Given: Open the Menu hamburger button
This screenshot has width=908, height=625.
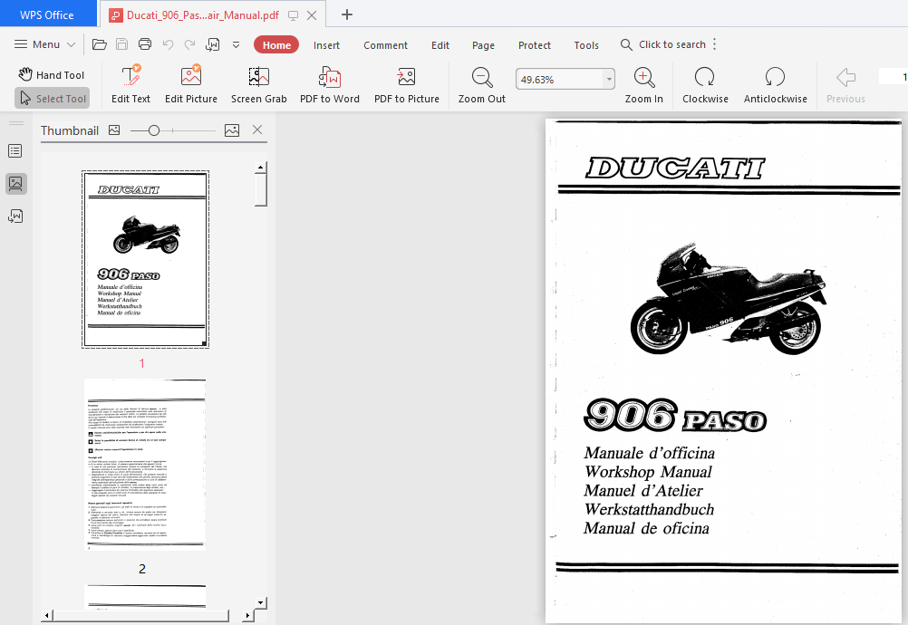Looking at the screenshot, I should 37,44.
